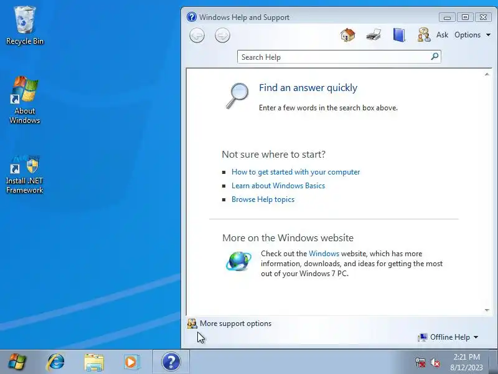Open the Windows Start menu
498x374 pixels.
pyautogui.click(x=17, y=362)
